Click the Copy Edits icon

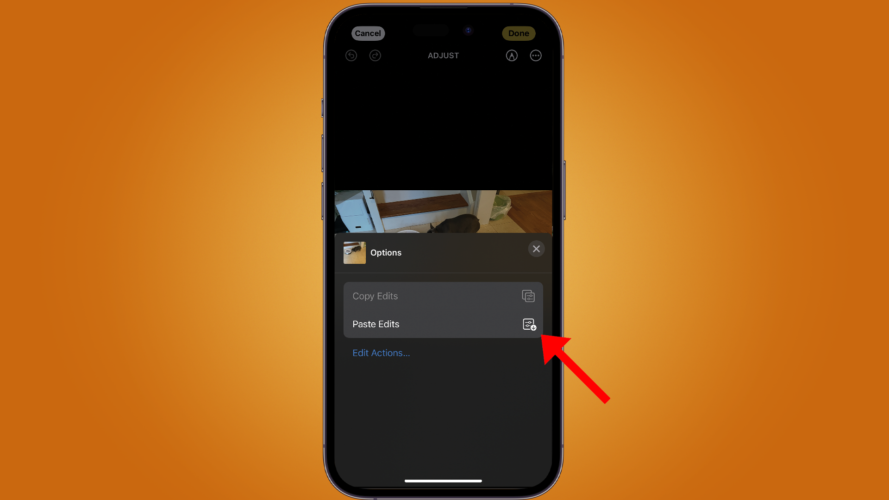(528, 296)
